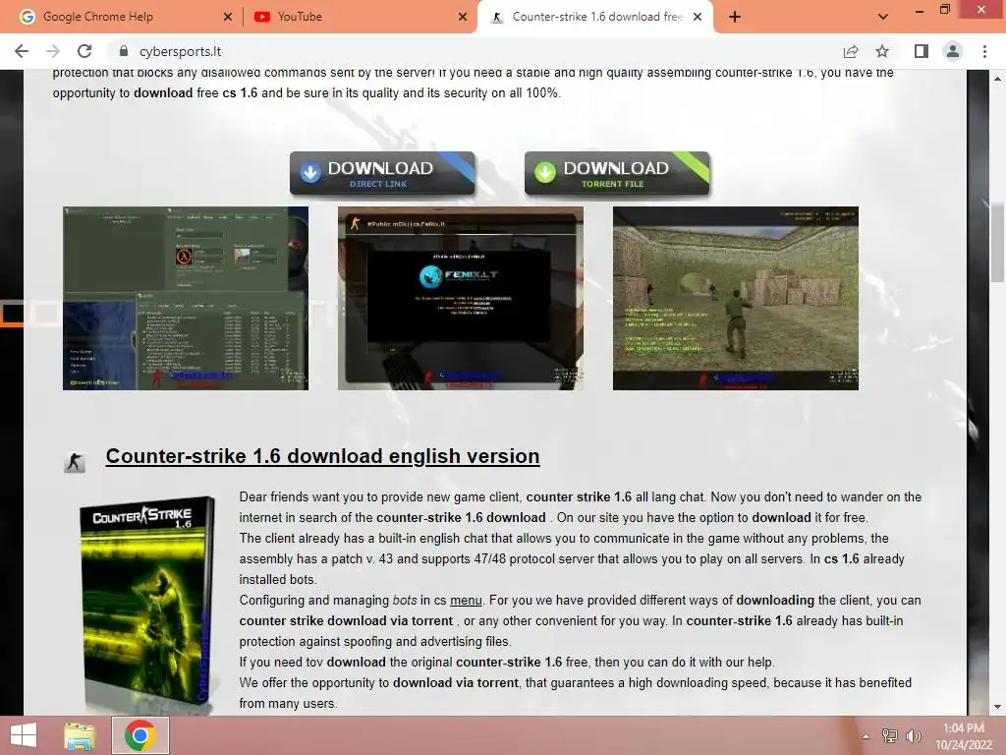
Task: Click the soldier icon beside heading
Action: (75, 462)
